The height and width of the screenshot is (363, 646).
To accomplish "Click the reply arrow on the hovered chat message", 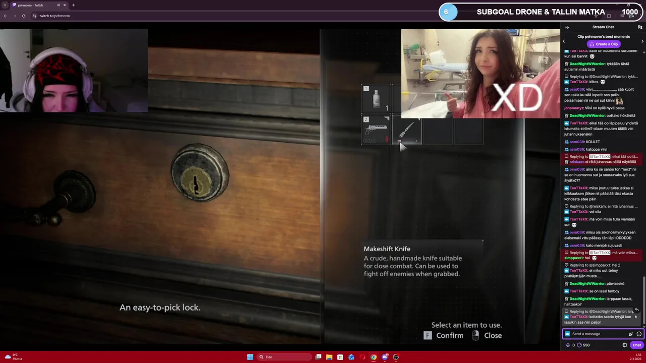I will click(x=637, y=310).
